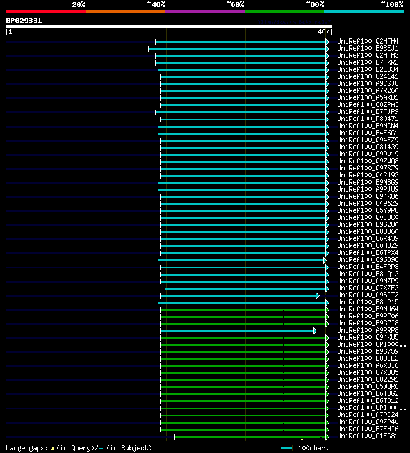
Task: Click the UniRef100_Q94KU6 label
Action: [x=368, y=196]
